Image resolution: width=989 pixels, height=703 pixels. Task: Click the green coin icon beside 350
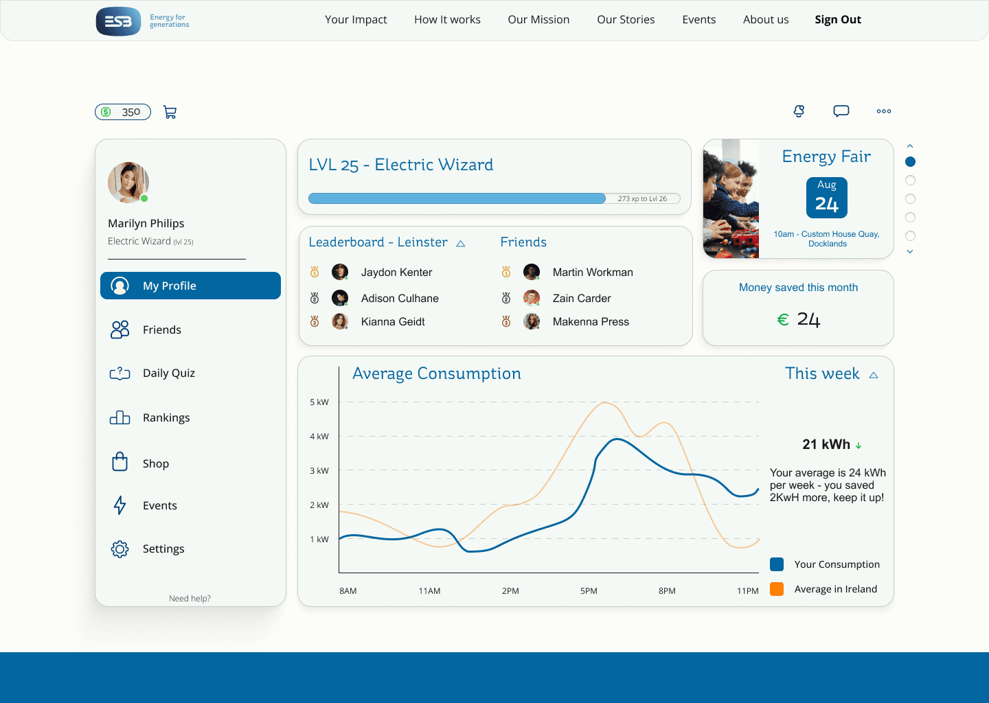[106, 112]
